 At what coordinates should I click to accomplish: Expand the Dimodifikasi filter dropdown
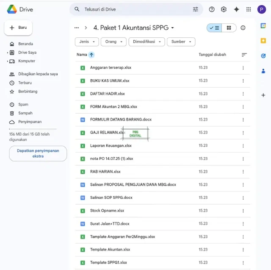pyautogui.click(x=147, y=42)
